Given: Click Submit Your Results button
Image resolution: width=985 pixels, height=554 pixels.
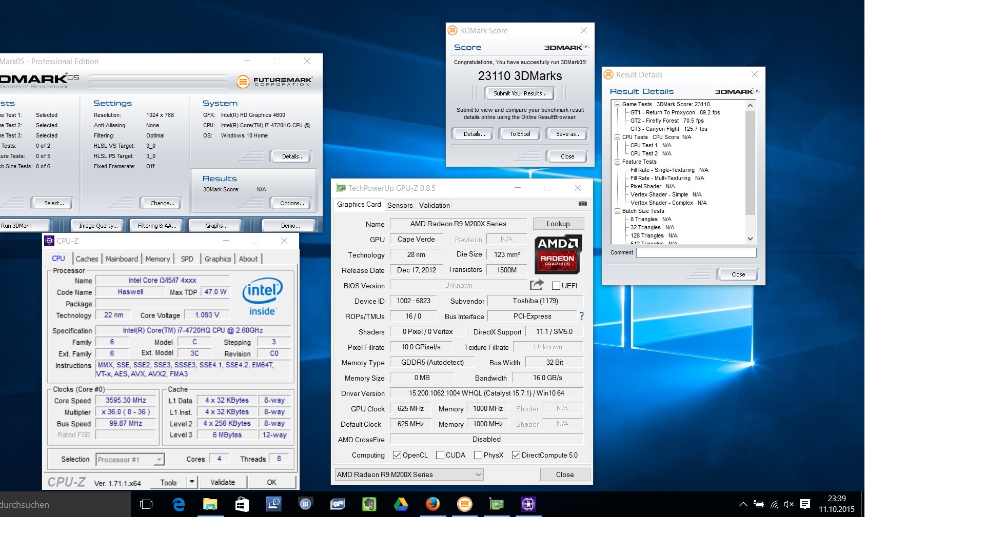Looking at the screenshot, I should [x=520, y=93].
